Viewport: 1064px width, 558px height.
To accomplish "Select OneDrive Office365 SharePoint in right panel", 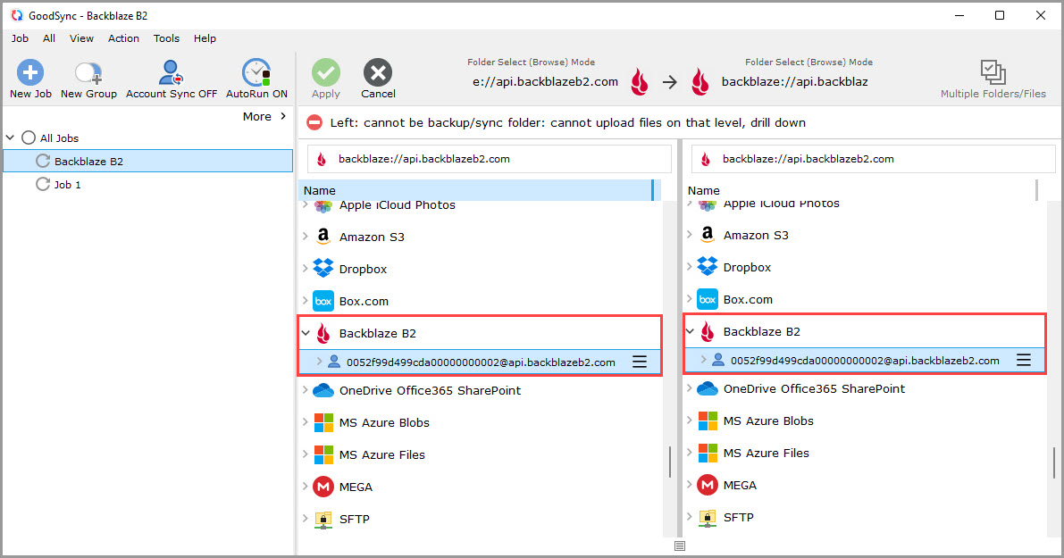I will pos(814,388).
